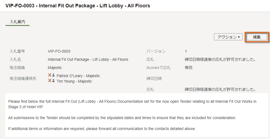
Task: Click the person icon next to Patrick O'Leary
Action: tap(53, 75)
